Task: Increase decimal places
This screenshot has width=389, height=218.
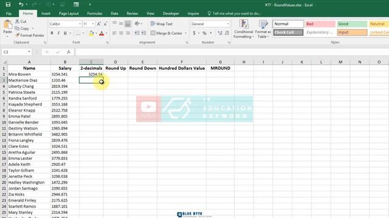Action: click(220, 33)
